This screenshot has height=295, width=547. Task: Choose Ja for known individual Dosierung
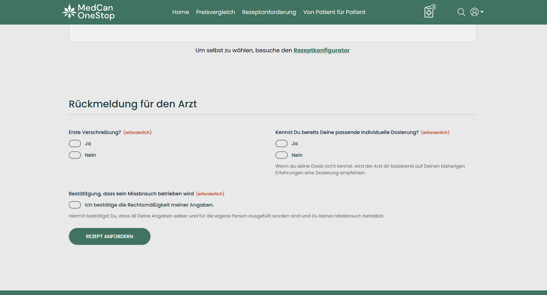282,143
